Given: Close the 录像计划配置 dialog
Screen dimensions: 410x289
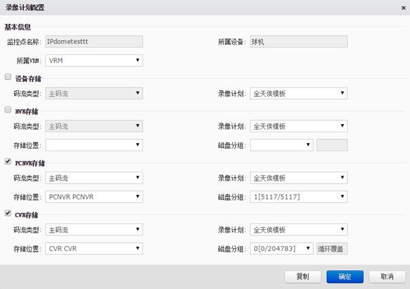Looking at the screenshot, I should tap(403, 8).
